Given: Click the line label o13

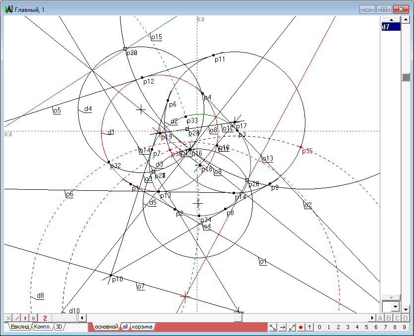Looking at the screenshot, I should (267, 159).
